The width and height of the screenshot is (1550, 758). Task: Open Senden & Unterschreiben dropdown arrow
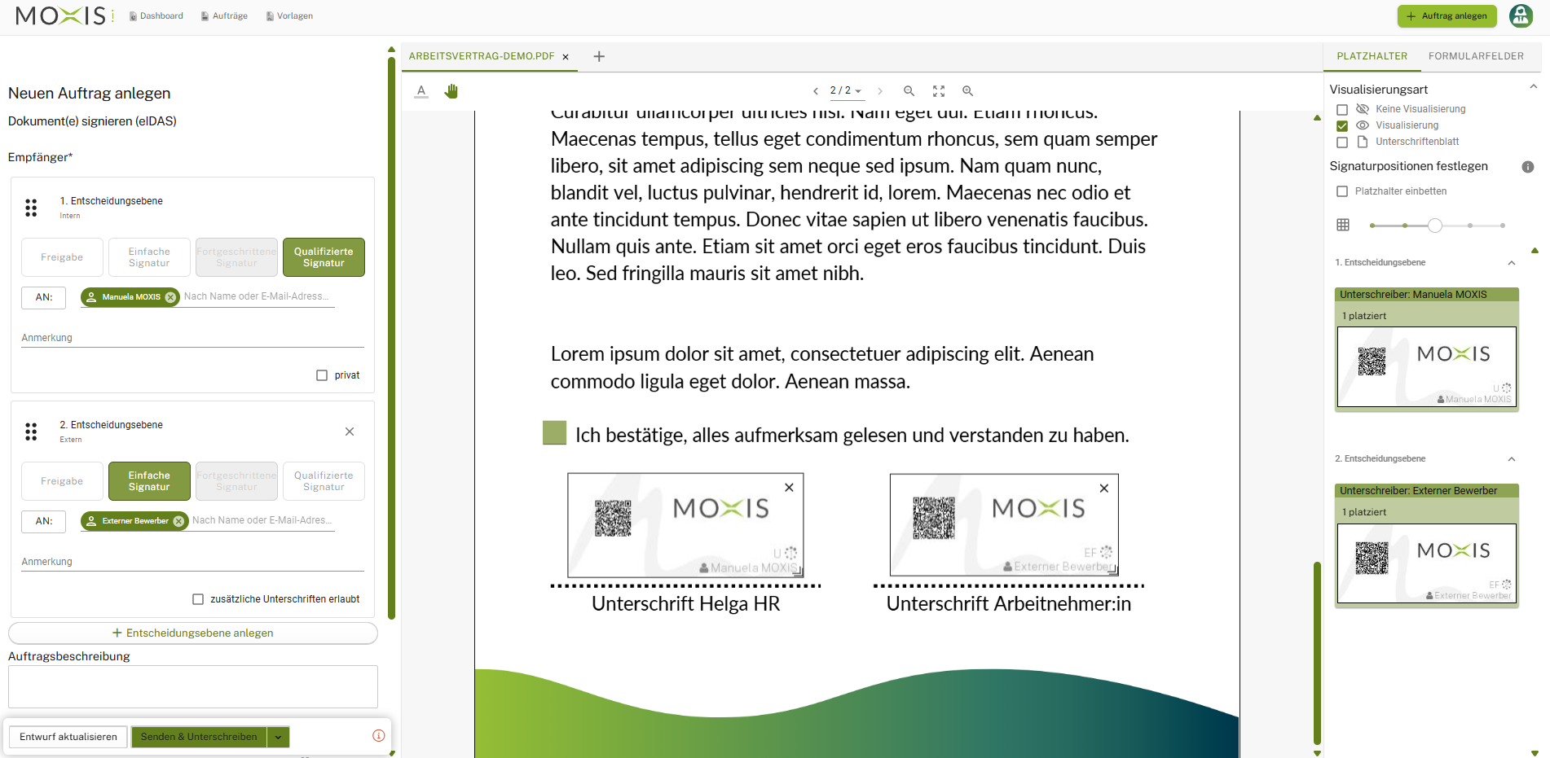pyautogui.click(x=278, y=737)
